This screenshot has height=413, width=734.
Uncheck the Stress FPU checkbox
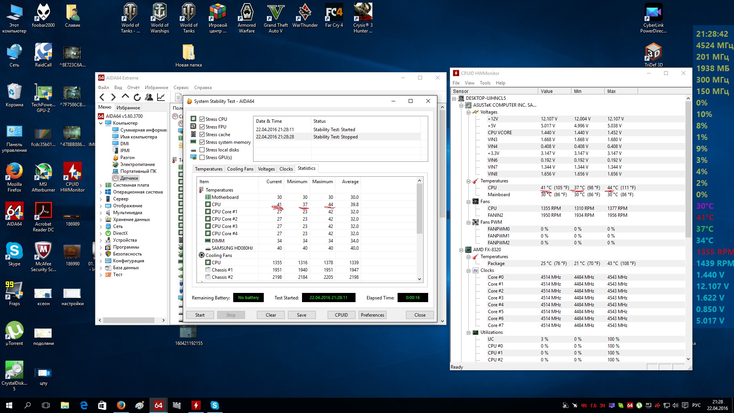[202, 127]
